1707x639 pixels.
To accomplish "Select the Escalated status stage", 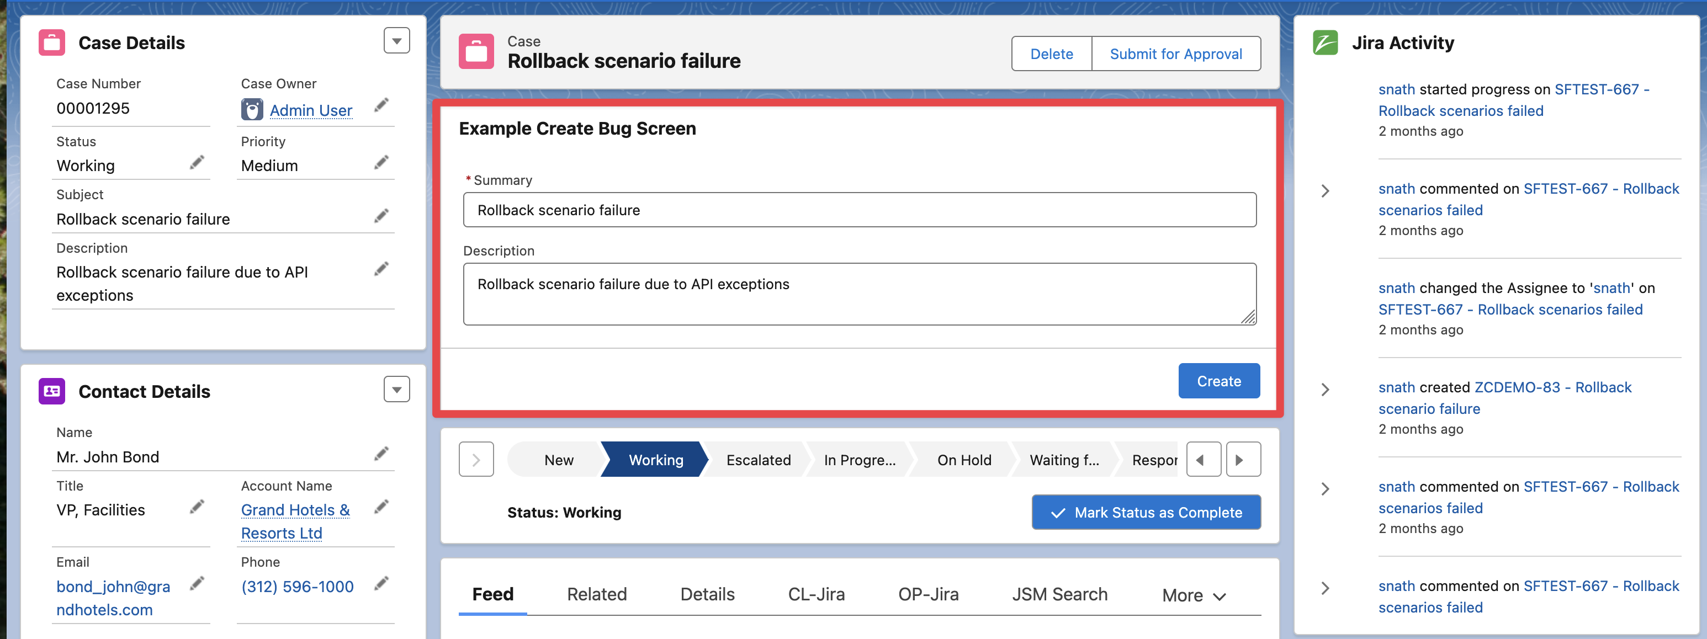I will 758,460.
